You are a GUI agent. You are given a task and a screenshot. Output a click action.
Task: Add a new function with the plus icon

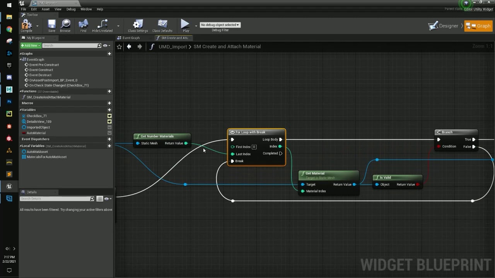point(109,92)
